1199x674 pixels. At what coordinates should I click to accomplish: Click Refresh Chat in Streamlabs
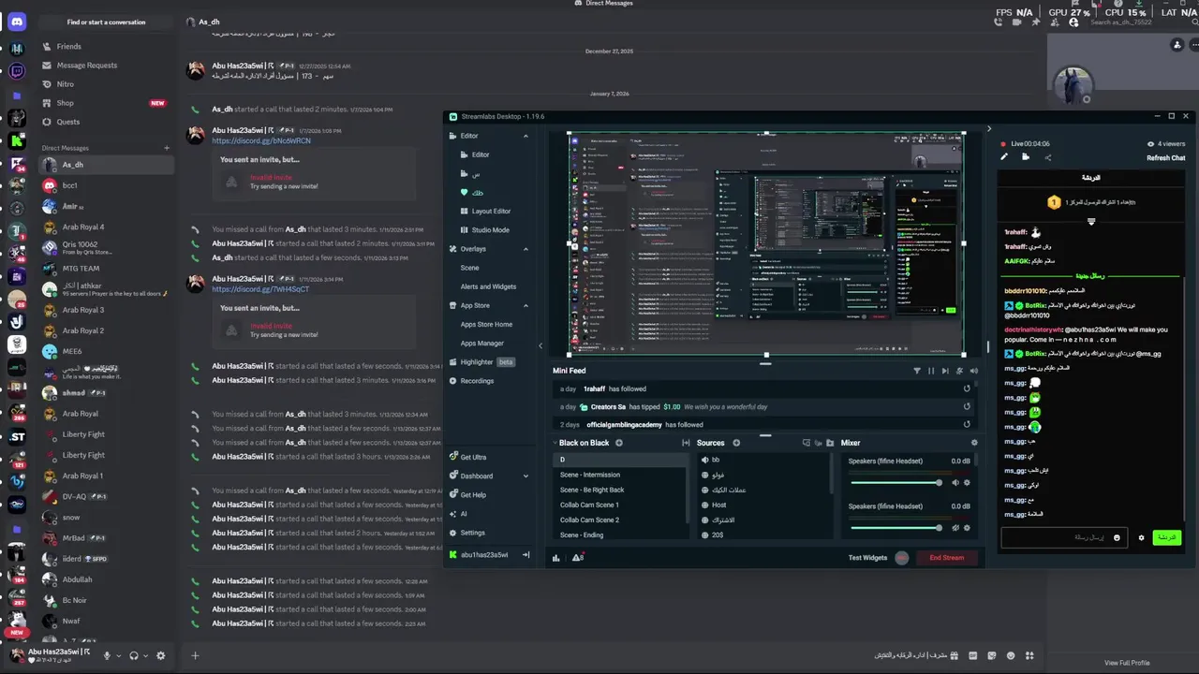click(1166, 158)
